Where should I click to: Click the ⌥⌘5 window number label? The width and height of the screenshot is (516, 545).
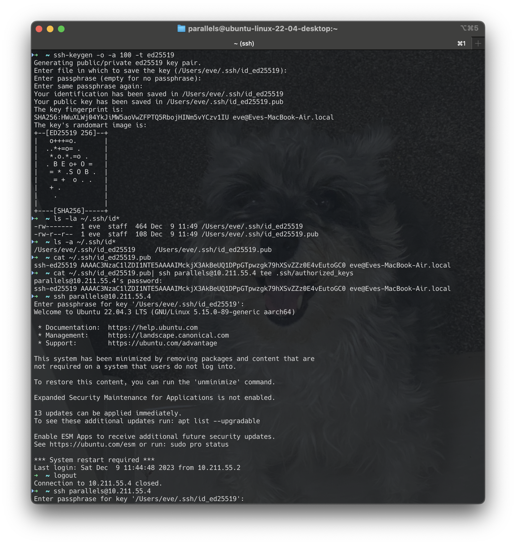click(x=469, y=28)
